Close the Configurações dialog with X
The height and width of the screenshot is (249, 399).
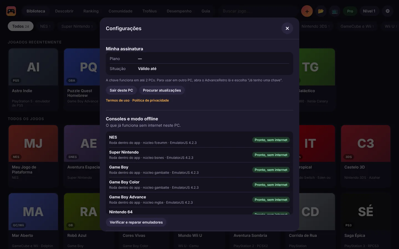(287, 28)
